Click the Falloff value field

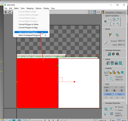[x=121, y=45]
